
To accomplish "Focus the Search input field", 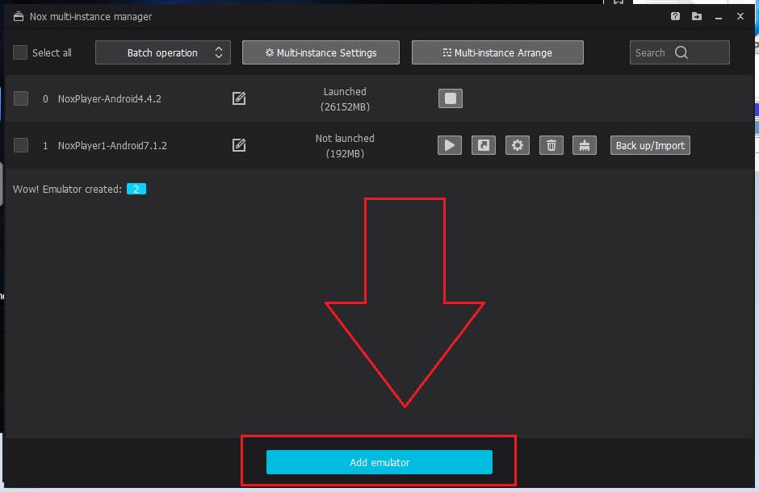I will (679, 52).
